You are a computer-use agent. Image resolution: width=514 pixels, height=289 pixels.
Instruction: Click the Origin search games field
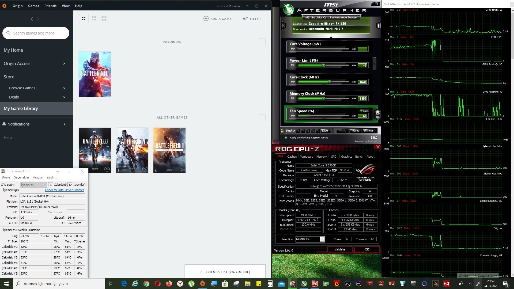point(36,33)
